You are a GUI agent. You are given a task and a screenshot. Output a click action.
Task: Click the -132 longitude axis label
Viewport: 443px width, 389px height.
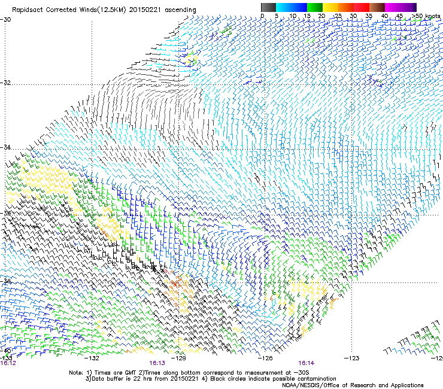[92, 358]
